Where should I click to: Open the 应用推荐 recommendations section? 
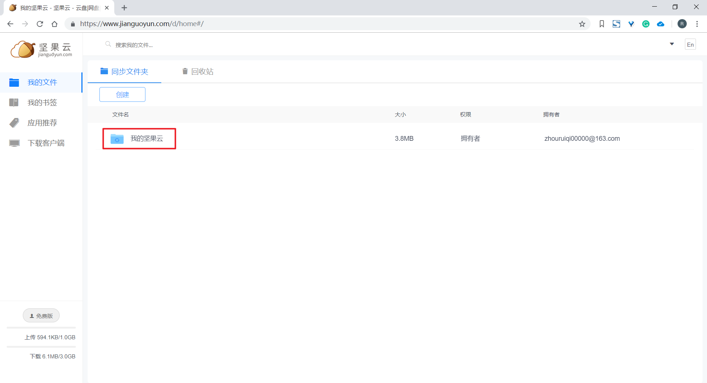[x=42, y=123]
